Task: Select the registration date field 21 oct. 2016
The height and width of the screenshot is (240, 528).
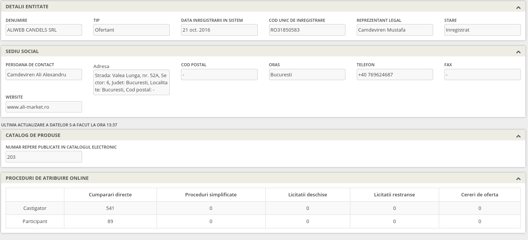Action: [219, 30]
